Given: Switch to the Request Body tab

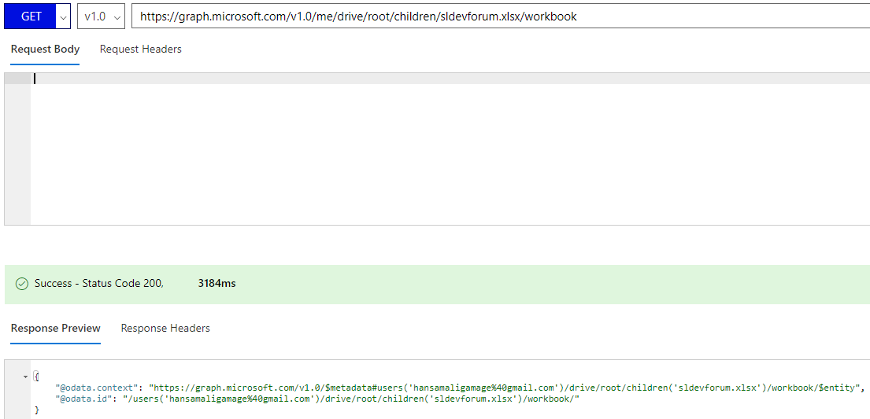Looking at the screenshot, I should 45,50.
